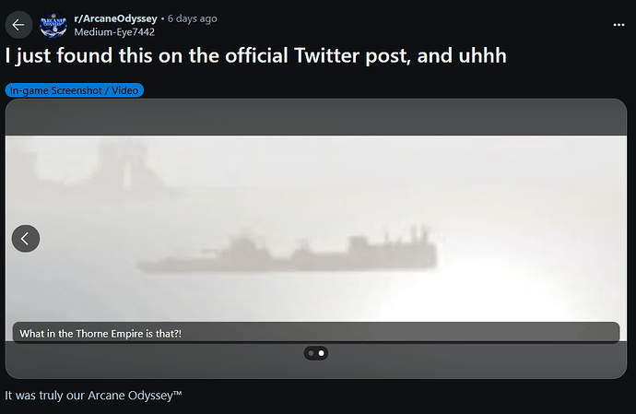The height and width of the screenshot is (414, 636).
Task: Click the foggy tower silhouette in the image
Action: [124, 166]
